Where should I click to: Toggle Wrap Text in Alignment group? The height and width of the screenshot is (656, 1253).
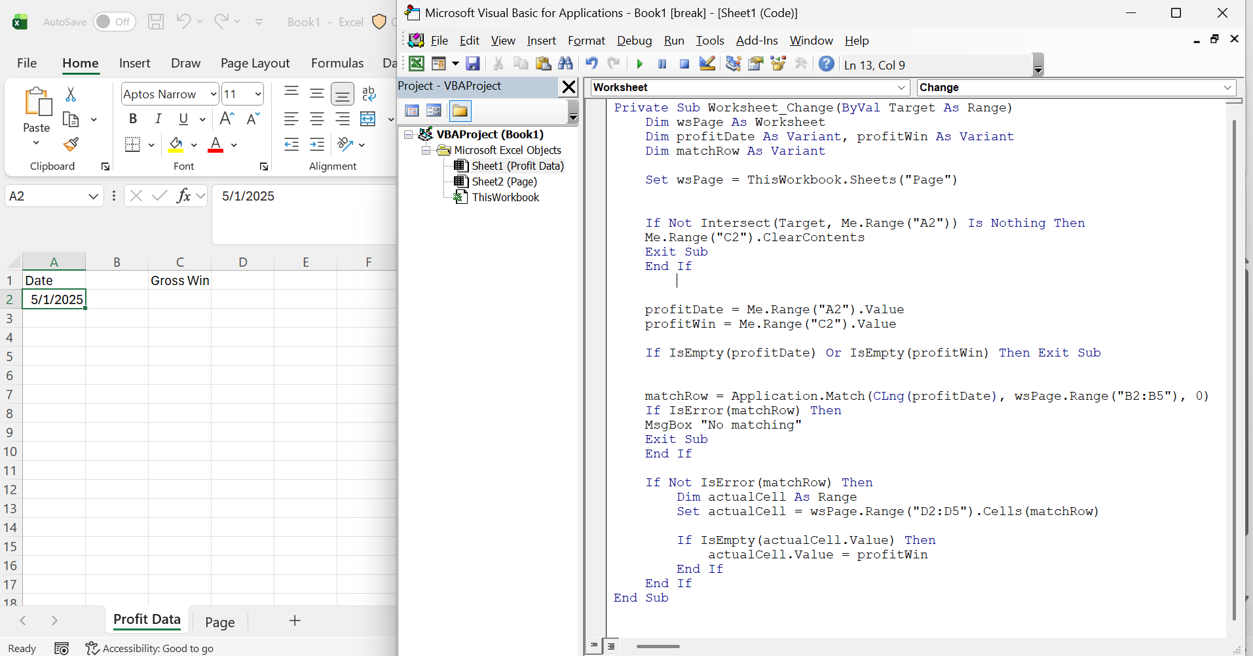coord(369,94)
